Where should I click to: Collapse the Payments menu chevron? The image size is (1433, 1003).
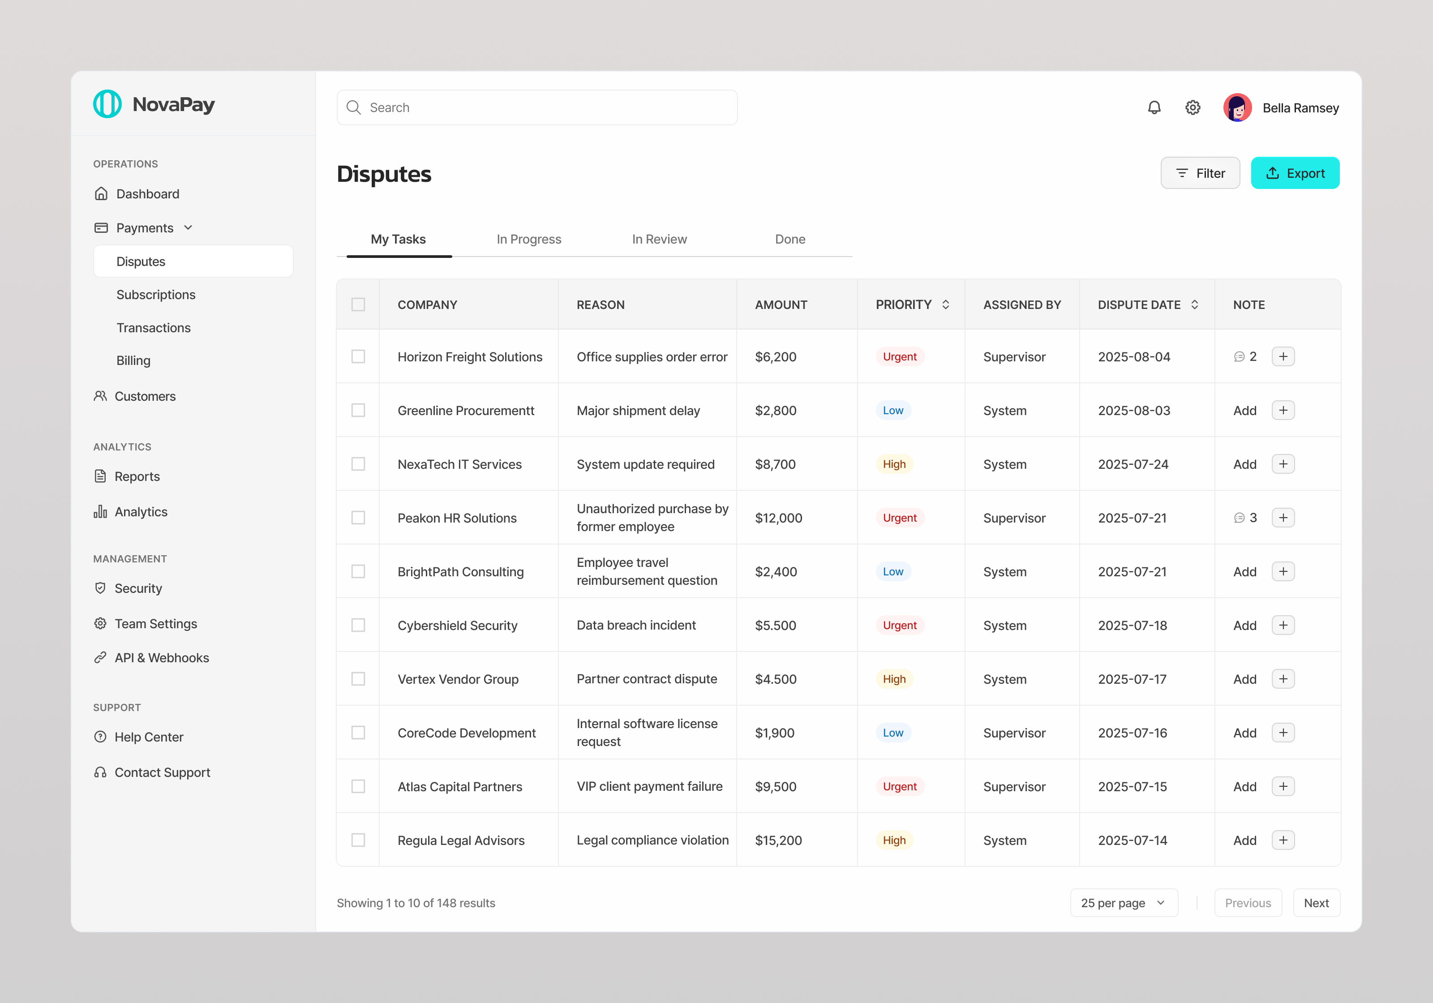[x=189, y=228]
